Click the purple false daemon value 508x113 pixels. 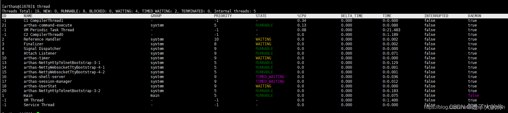[x=473, y=96]
